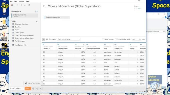Click the globe type icon above Country Name
The width and height of the screenshot is (170, 95).
tap(58, 45)
